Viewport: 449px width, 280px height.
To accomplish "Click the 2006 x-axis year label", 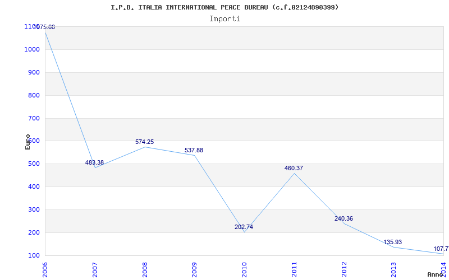I will [x=45, y=270].
